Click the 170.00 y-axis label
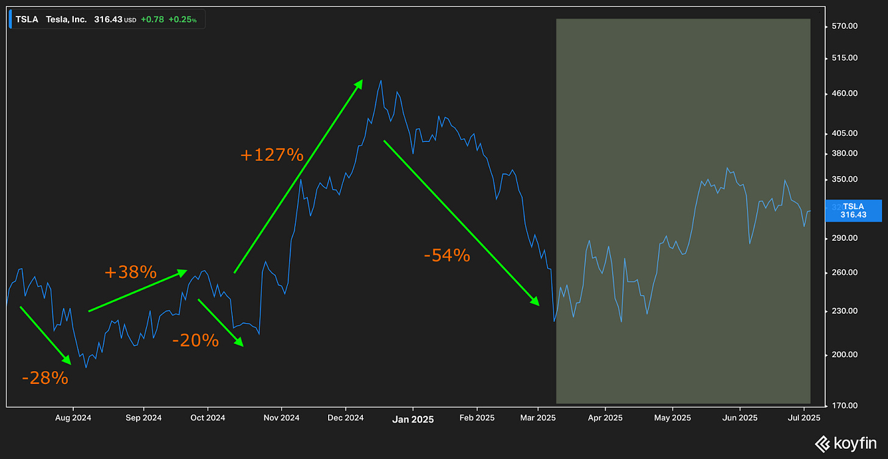Screen dimensions: 888x459 click(x=845, y=405)
